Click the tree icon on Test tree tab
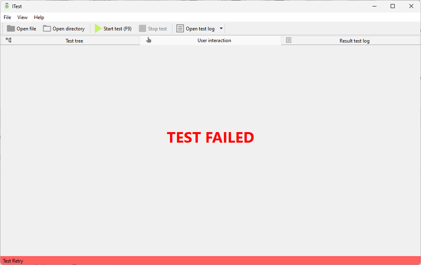This screenshot has height=265, width=421. (x=9, y=40)
